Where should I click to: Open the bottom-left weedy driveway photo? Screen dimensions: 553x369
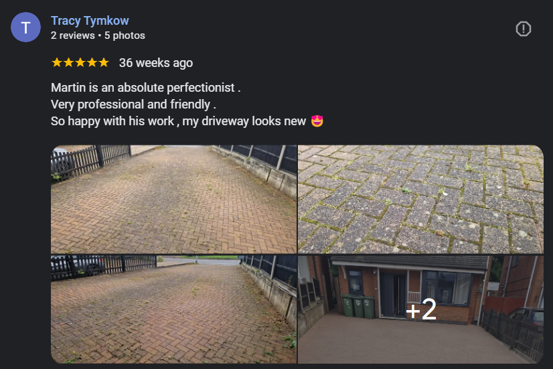tap(173, 309)
